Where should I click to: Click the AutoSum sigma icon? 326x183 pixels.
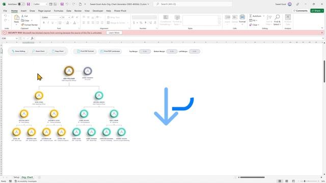(251, 16)
